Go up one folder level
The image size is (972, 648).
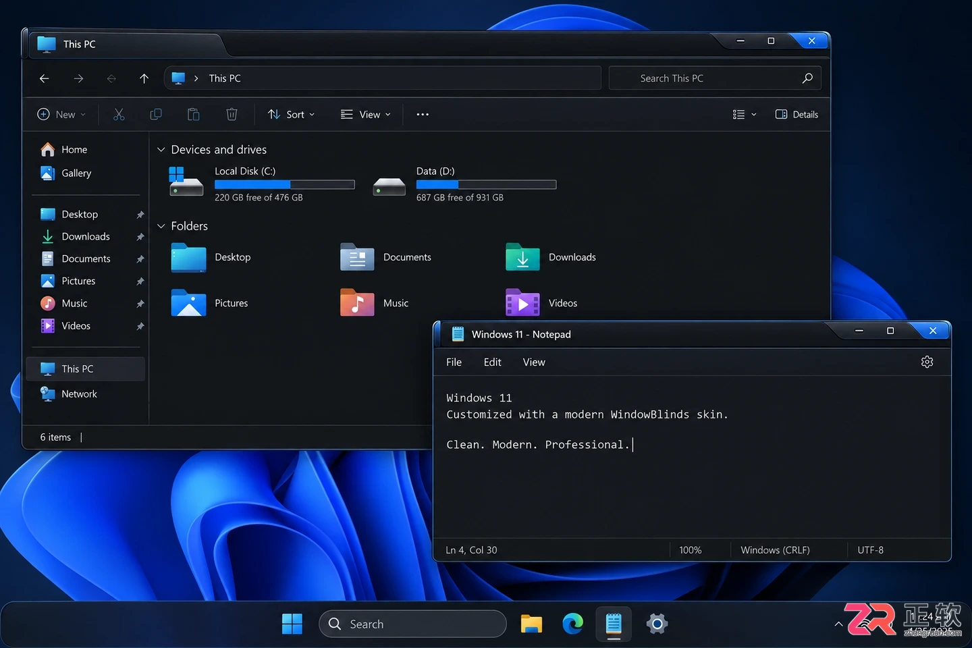(x=144, y=78)
